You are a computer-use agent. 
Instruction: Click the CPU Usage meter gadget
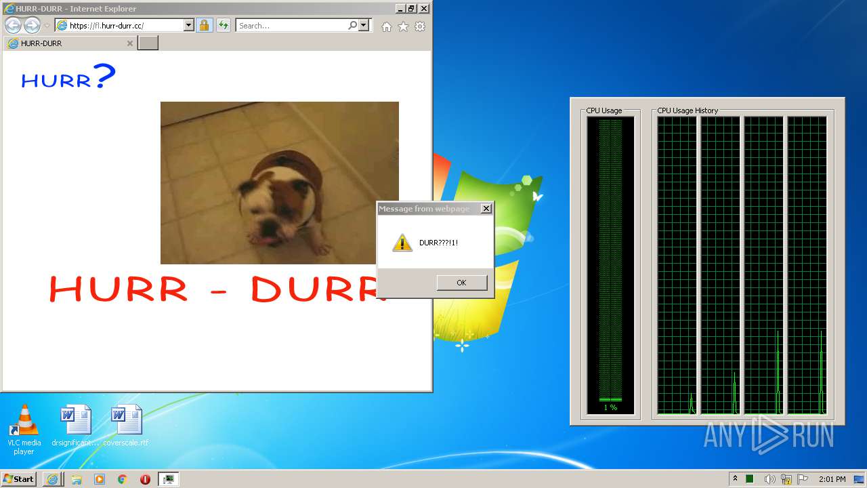coord(610,265)
